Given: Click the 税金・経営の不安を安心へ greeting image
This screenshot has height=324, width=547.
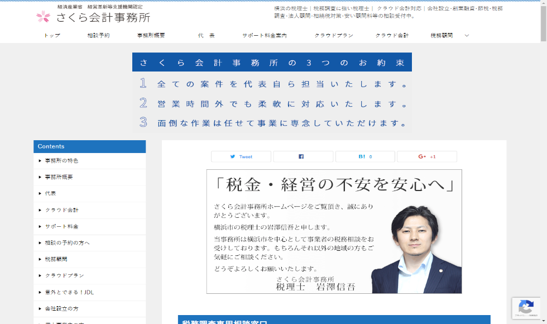Looking at the screenshot, I should [334, 231].
